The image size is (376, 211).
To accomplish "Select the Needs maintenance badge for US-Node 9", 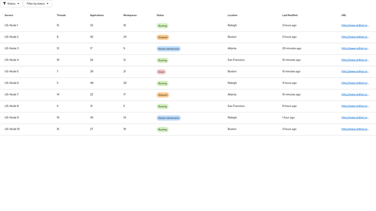I will pyautogui.click(x=168, y=118).
